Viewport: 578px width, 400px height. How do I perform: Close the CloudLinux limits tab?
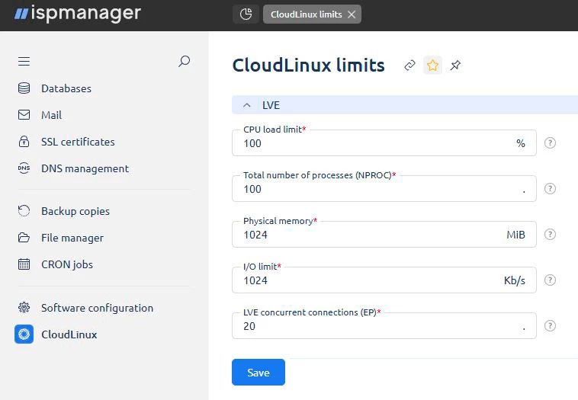click(x=351, y=14)
